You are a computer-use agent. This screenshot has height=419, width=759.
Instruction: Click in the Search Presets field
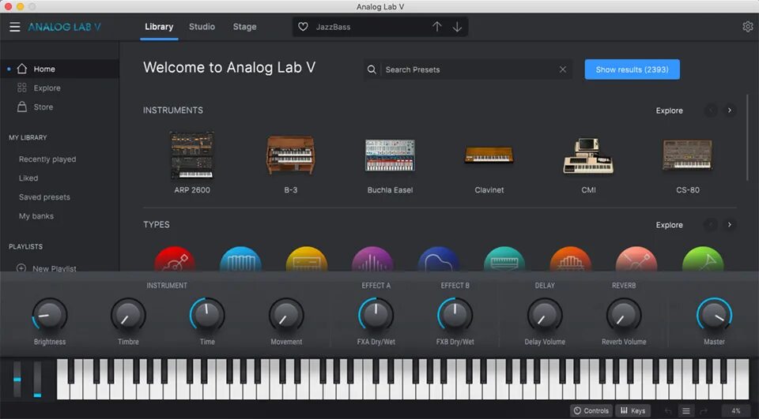coord(469,69)
